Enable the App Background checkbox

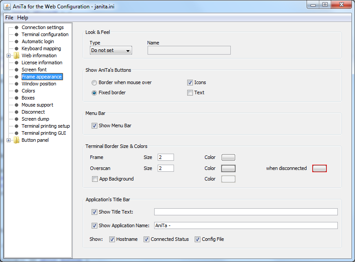click(x=95, y=179)
